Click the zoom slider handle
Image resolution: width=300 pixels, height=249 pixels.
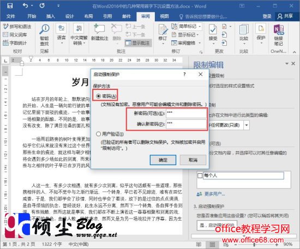pos(254,245)
